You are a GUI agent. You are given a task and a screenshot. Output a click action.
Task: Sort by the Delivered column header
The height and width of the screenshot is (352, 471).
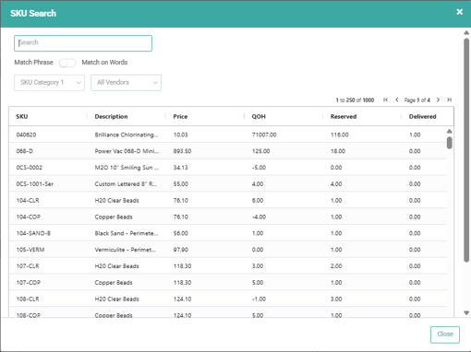pyautogui.click(x=422, y=116)
